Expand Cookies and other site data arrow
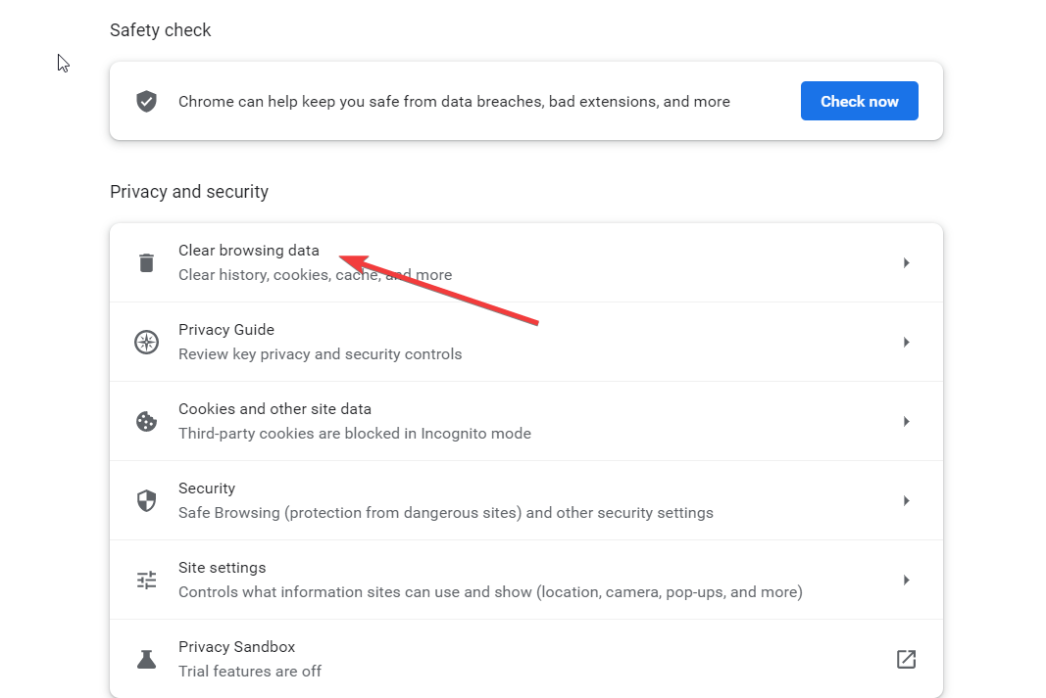 tap(906, 421)
